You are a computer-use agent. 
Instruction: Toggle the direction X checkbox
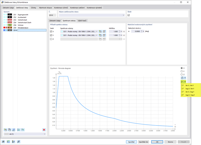pos(51,31)
